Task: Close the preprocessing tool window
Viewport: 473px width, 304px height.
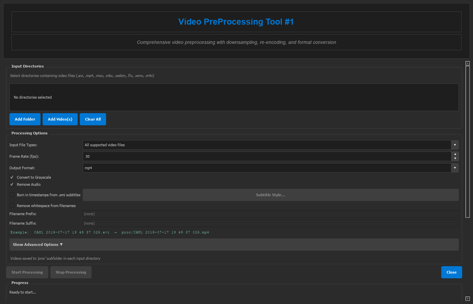Action: [x=451, y=272]
